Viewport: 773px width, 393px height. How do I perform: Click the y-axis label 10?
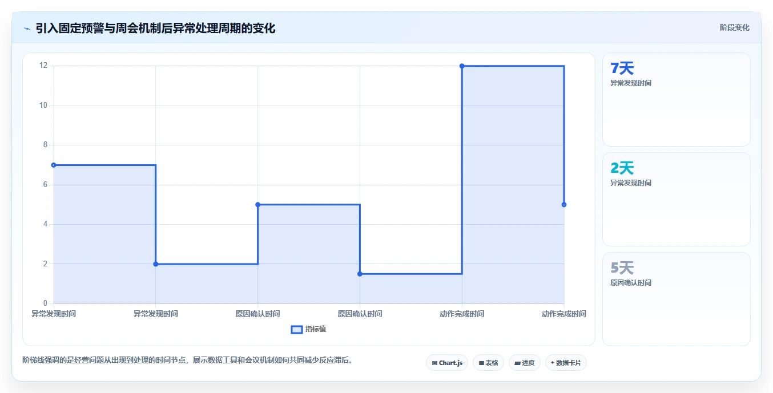43,106
